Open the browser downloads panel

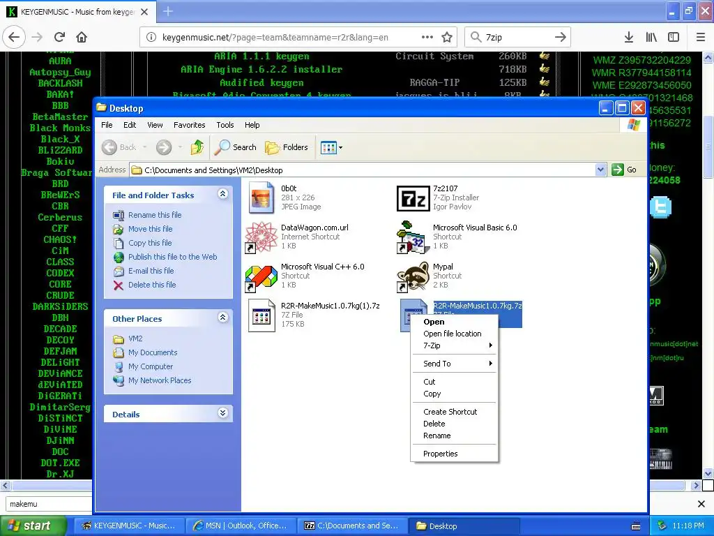click(x=629, y=38)
